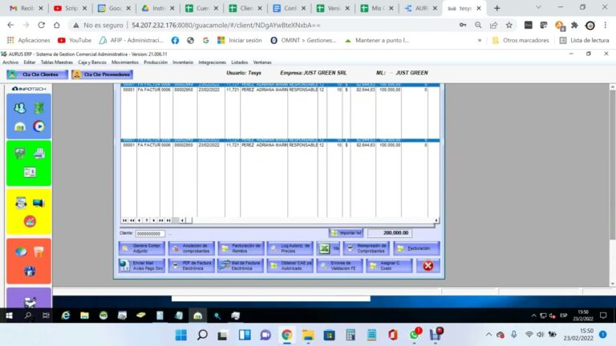Open Errores de Validación FE
This screenshot has width=616, height=346.
point(340,266)
